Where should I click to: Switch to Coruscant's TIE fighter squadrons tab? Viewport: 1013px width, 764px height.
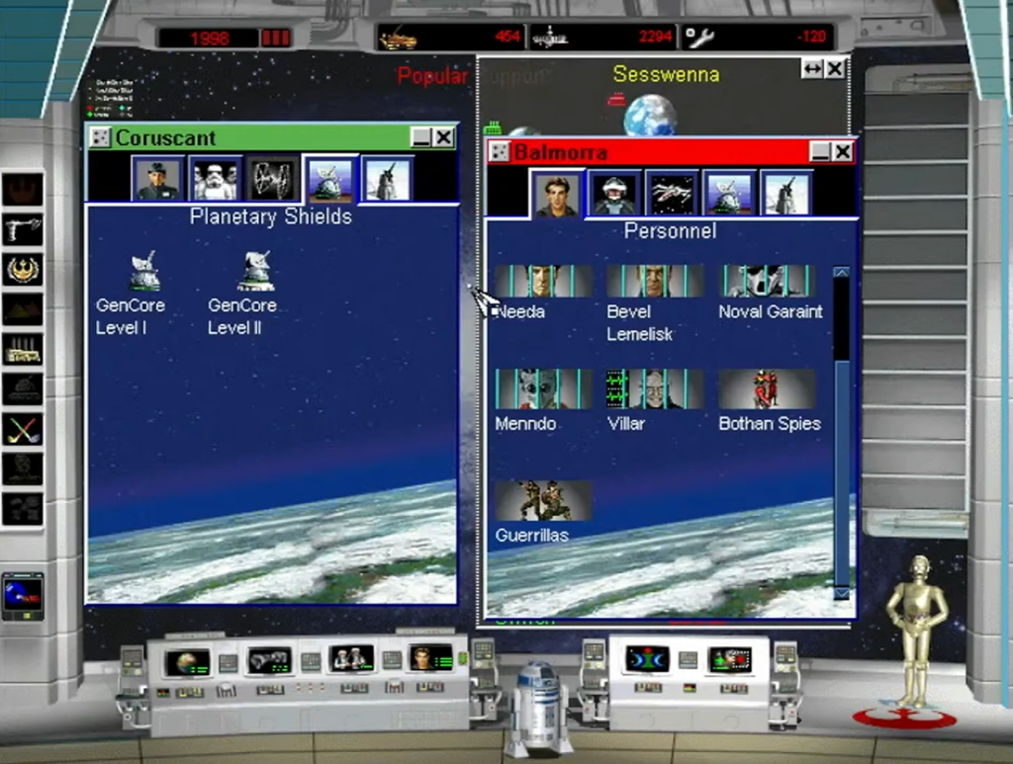click(x=271, y=179)
